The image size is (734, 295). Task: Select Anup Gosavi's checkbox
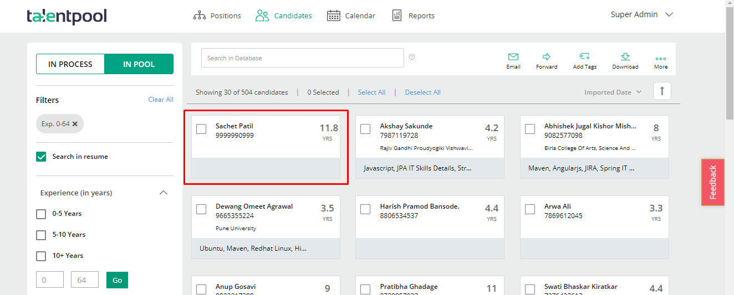point(201,289)
